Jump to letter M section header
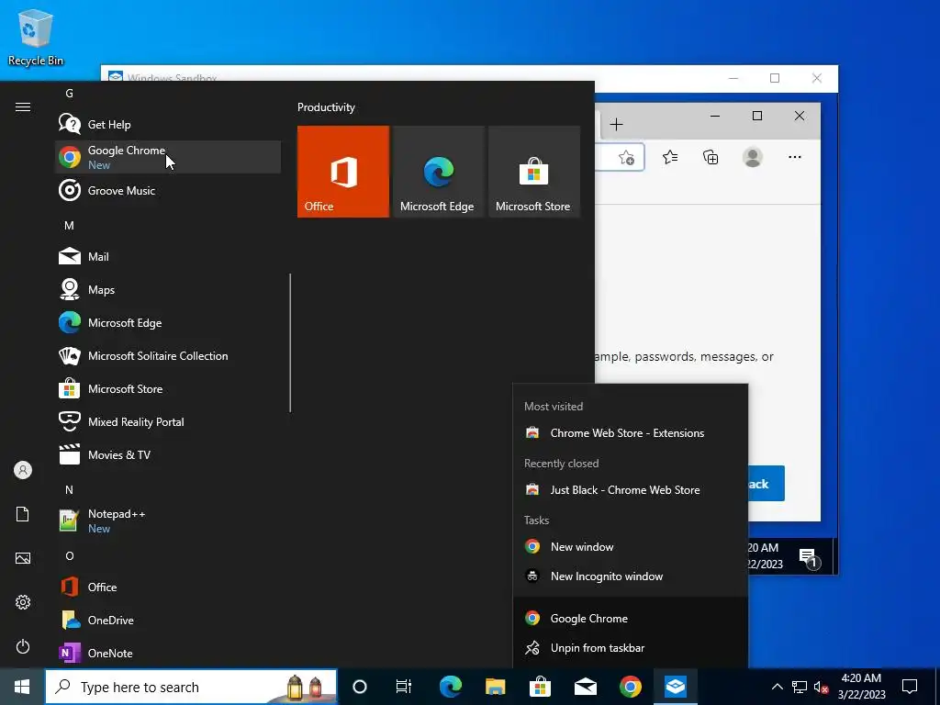The image size is (940, 705). (70, 226)
